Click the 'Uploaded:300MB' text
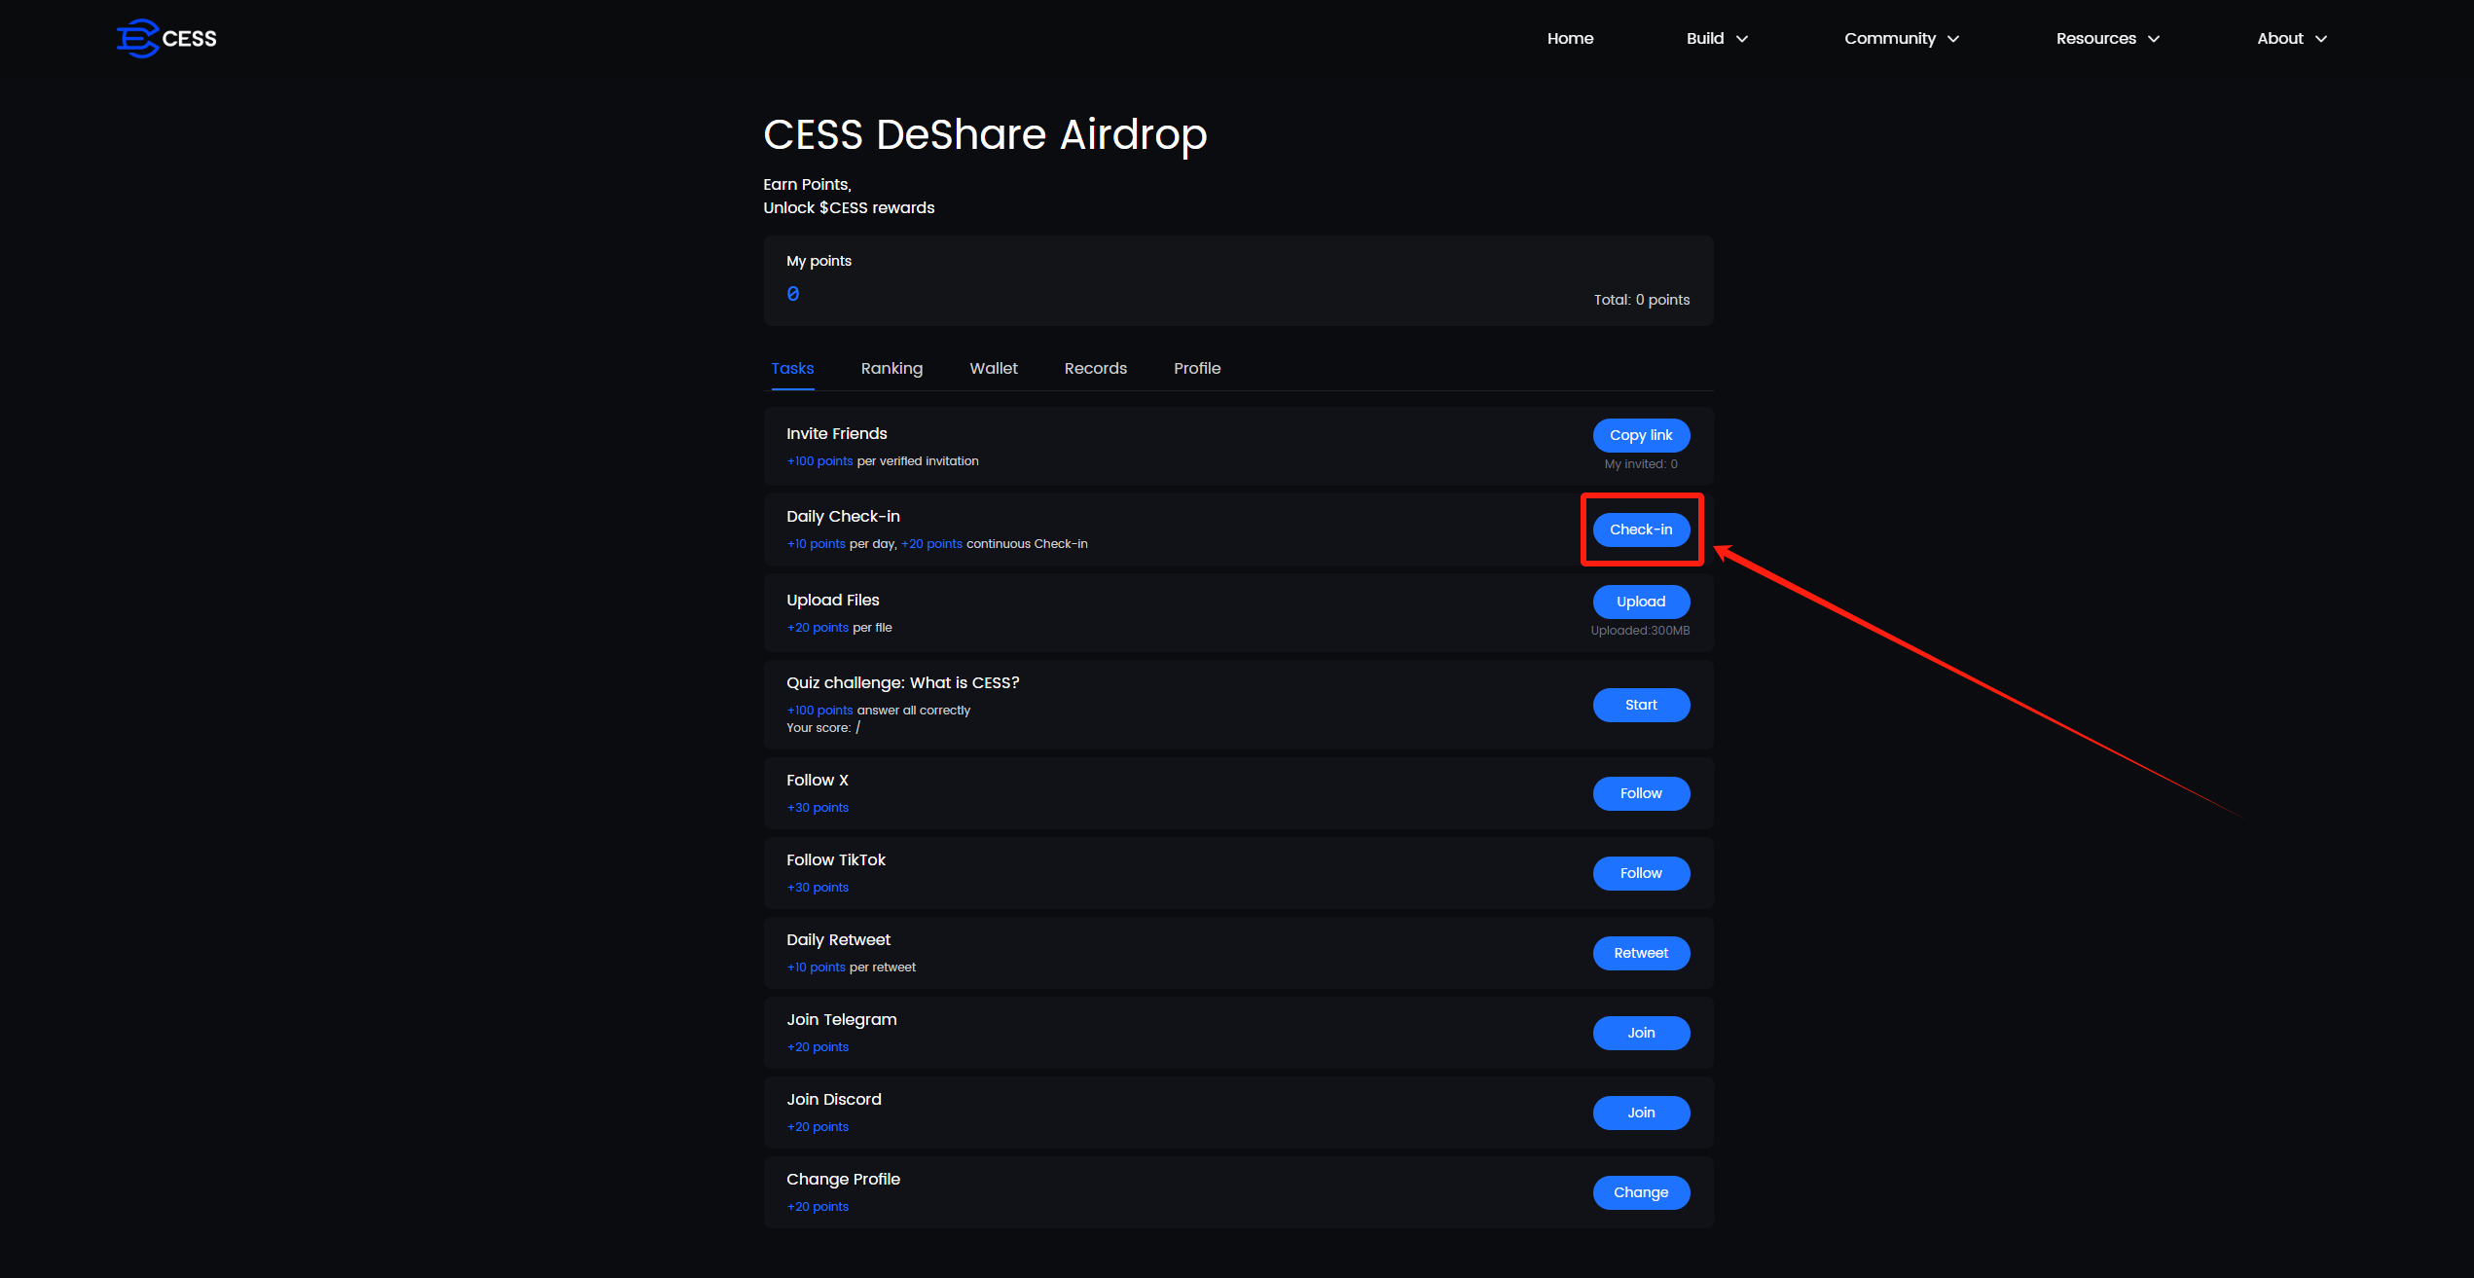 [x=1640, y=631]
